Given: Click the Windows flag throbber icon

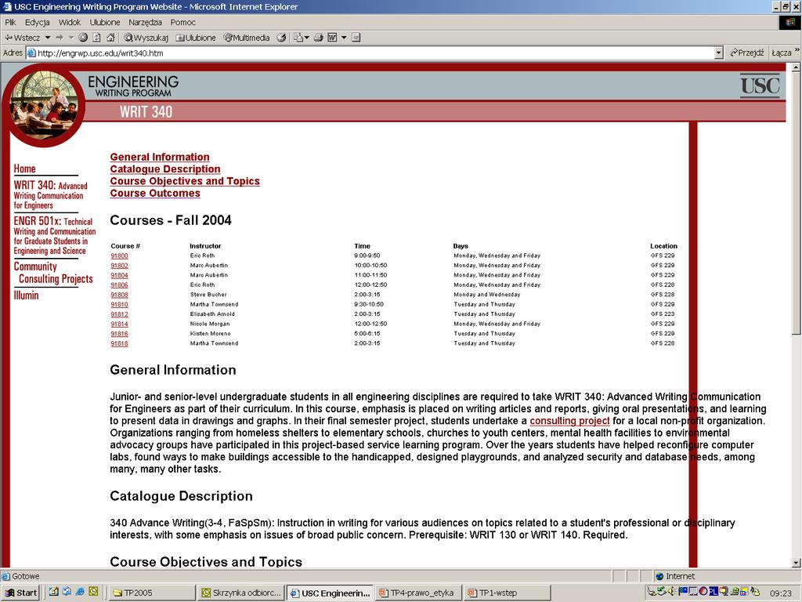Looking at the screenshot, I should (x=789, y=22).
